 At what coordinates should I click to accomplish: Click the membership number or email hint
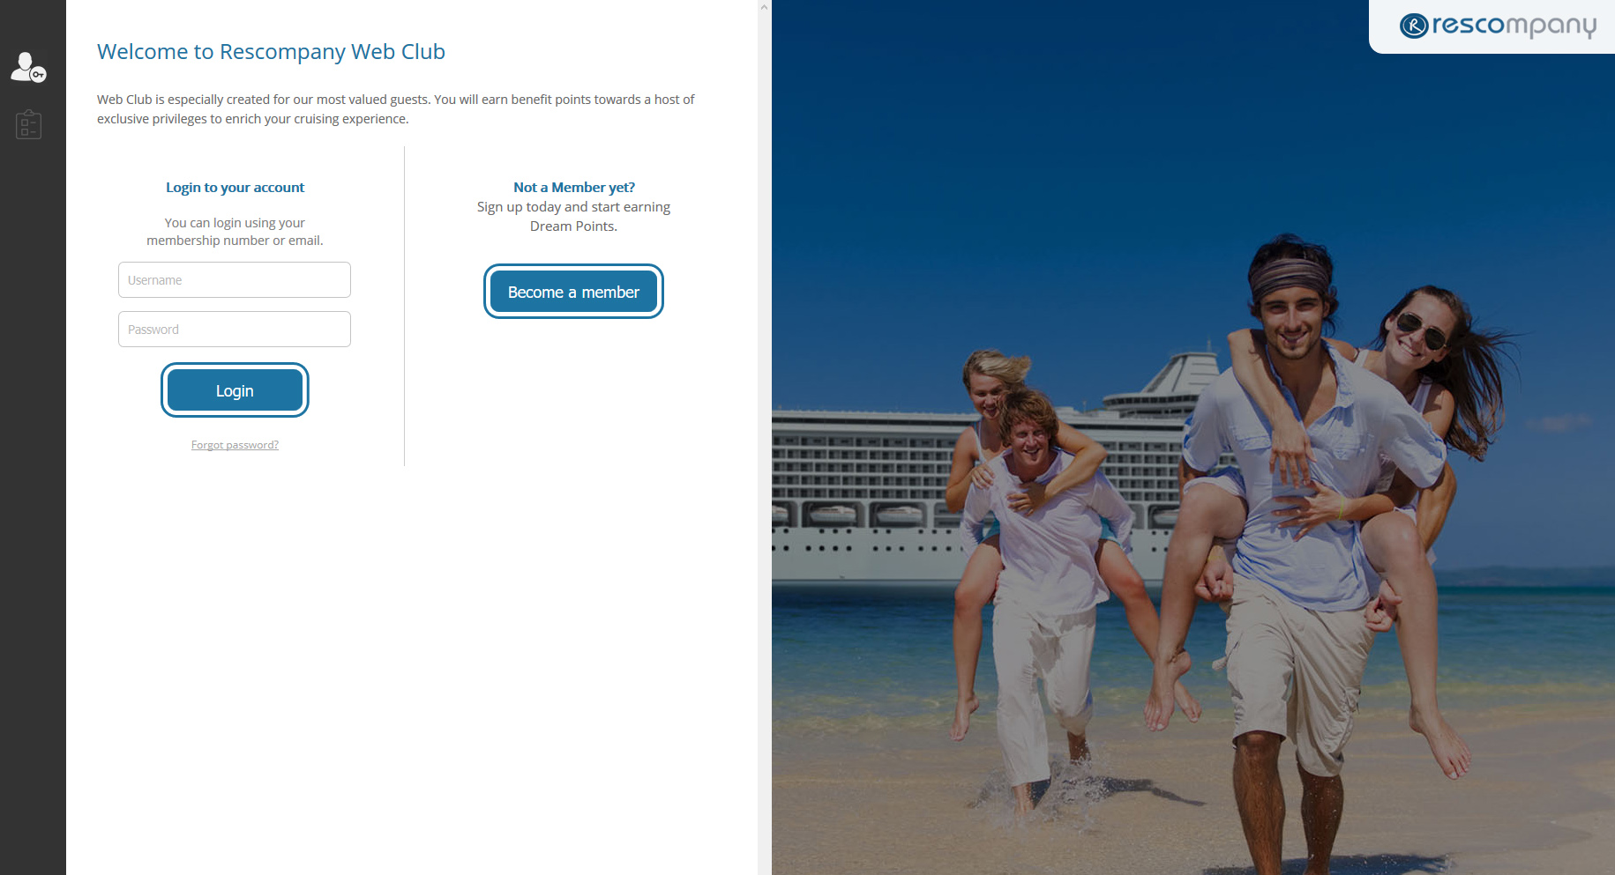pos(235,232)
